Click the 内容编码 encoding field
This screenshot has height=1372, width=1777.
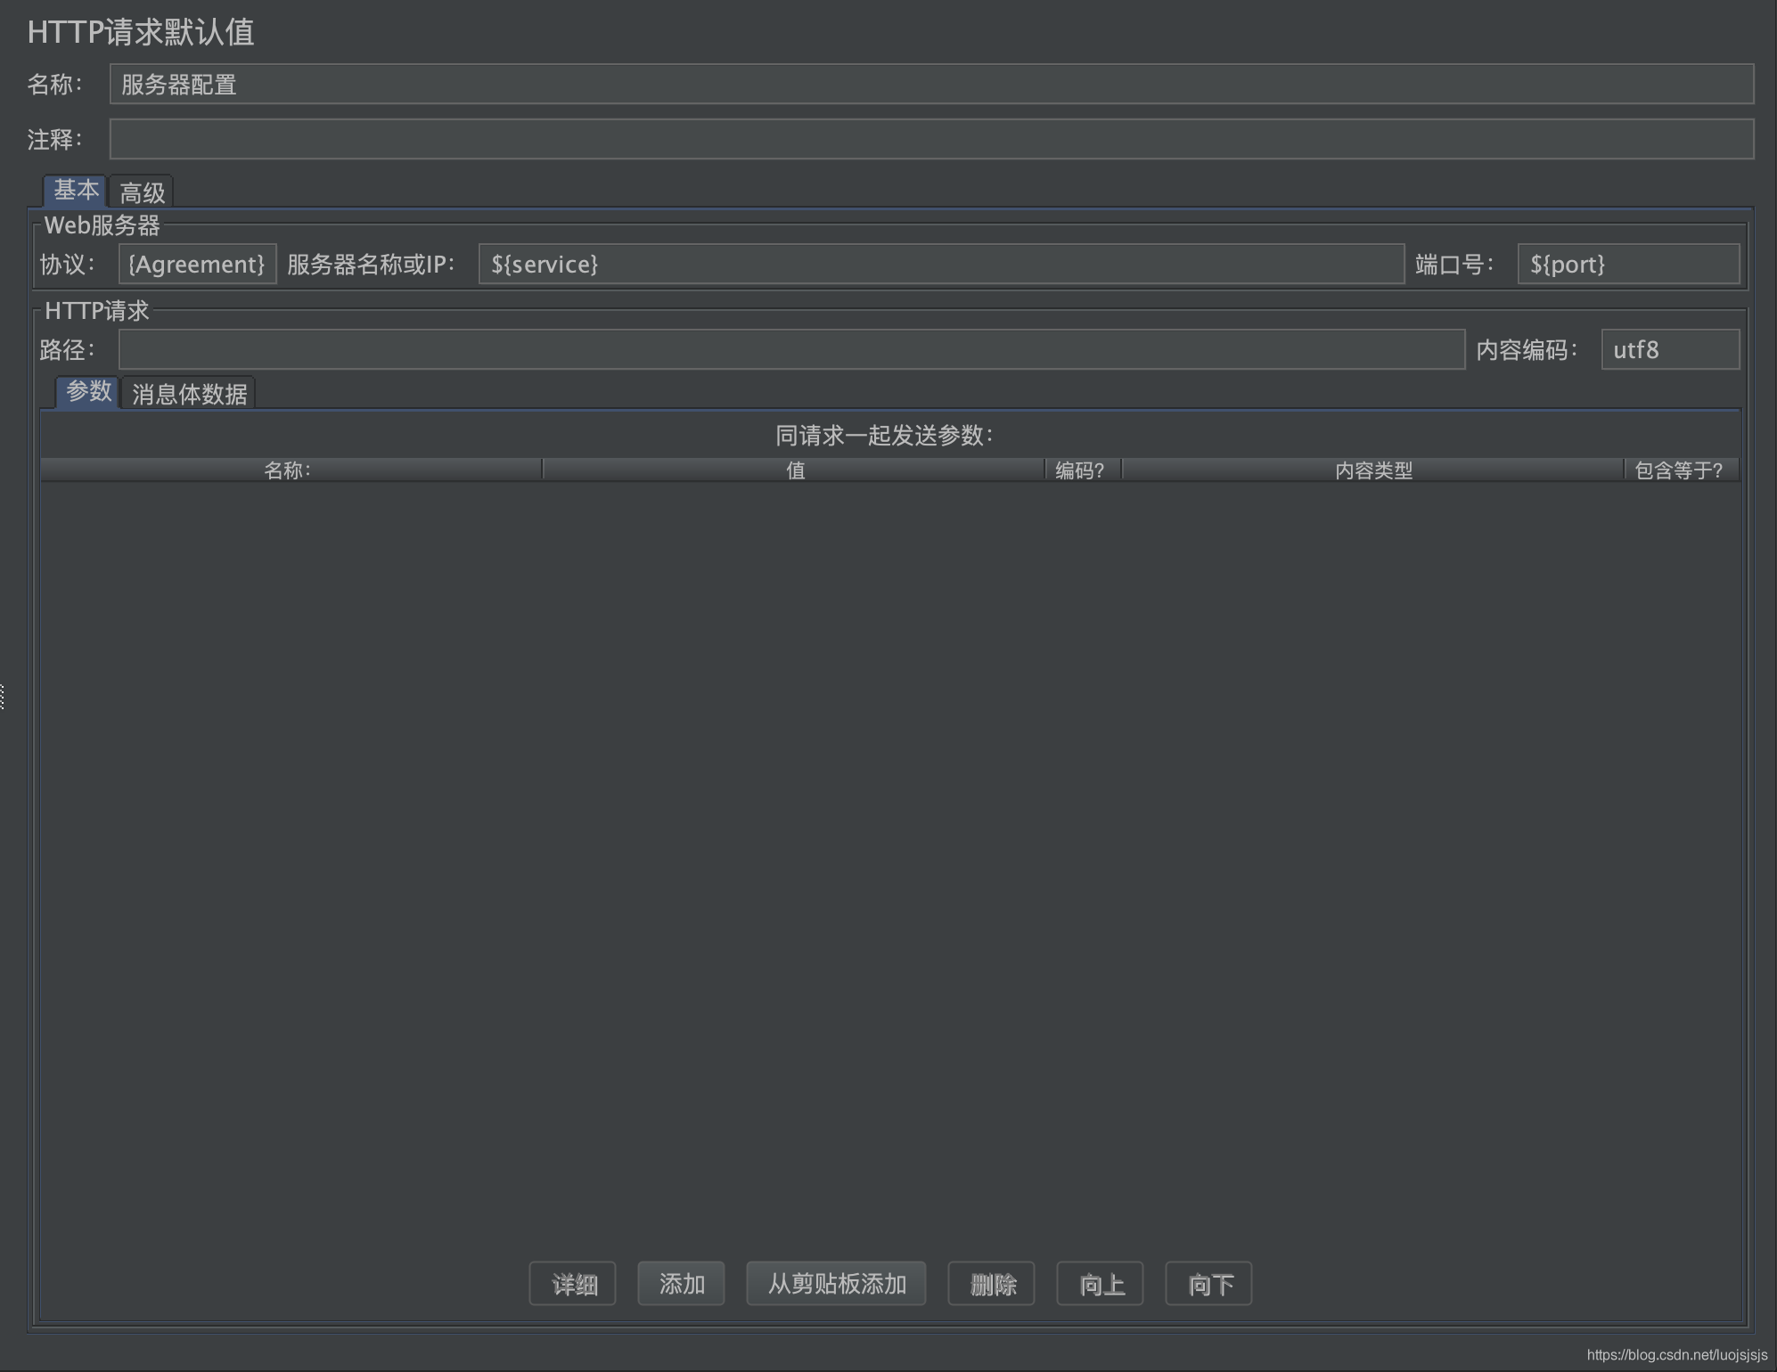1669,350
